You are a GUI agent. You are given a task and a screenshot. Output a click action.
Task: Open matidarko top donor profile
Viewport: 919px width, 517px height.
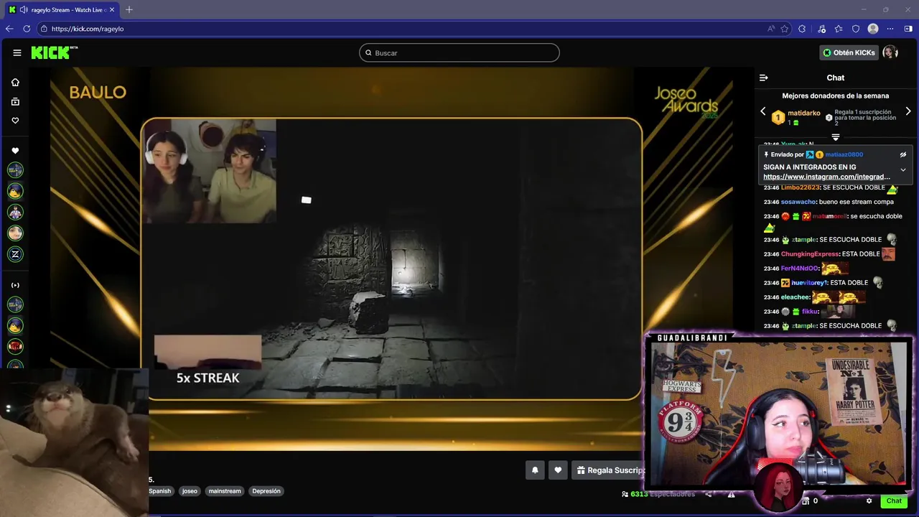pyautogui.click(x=803, y=113)
